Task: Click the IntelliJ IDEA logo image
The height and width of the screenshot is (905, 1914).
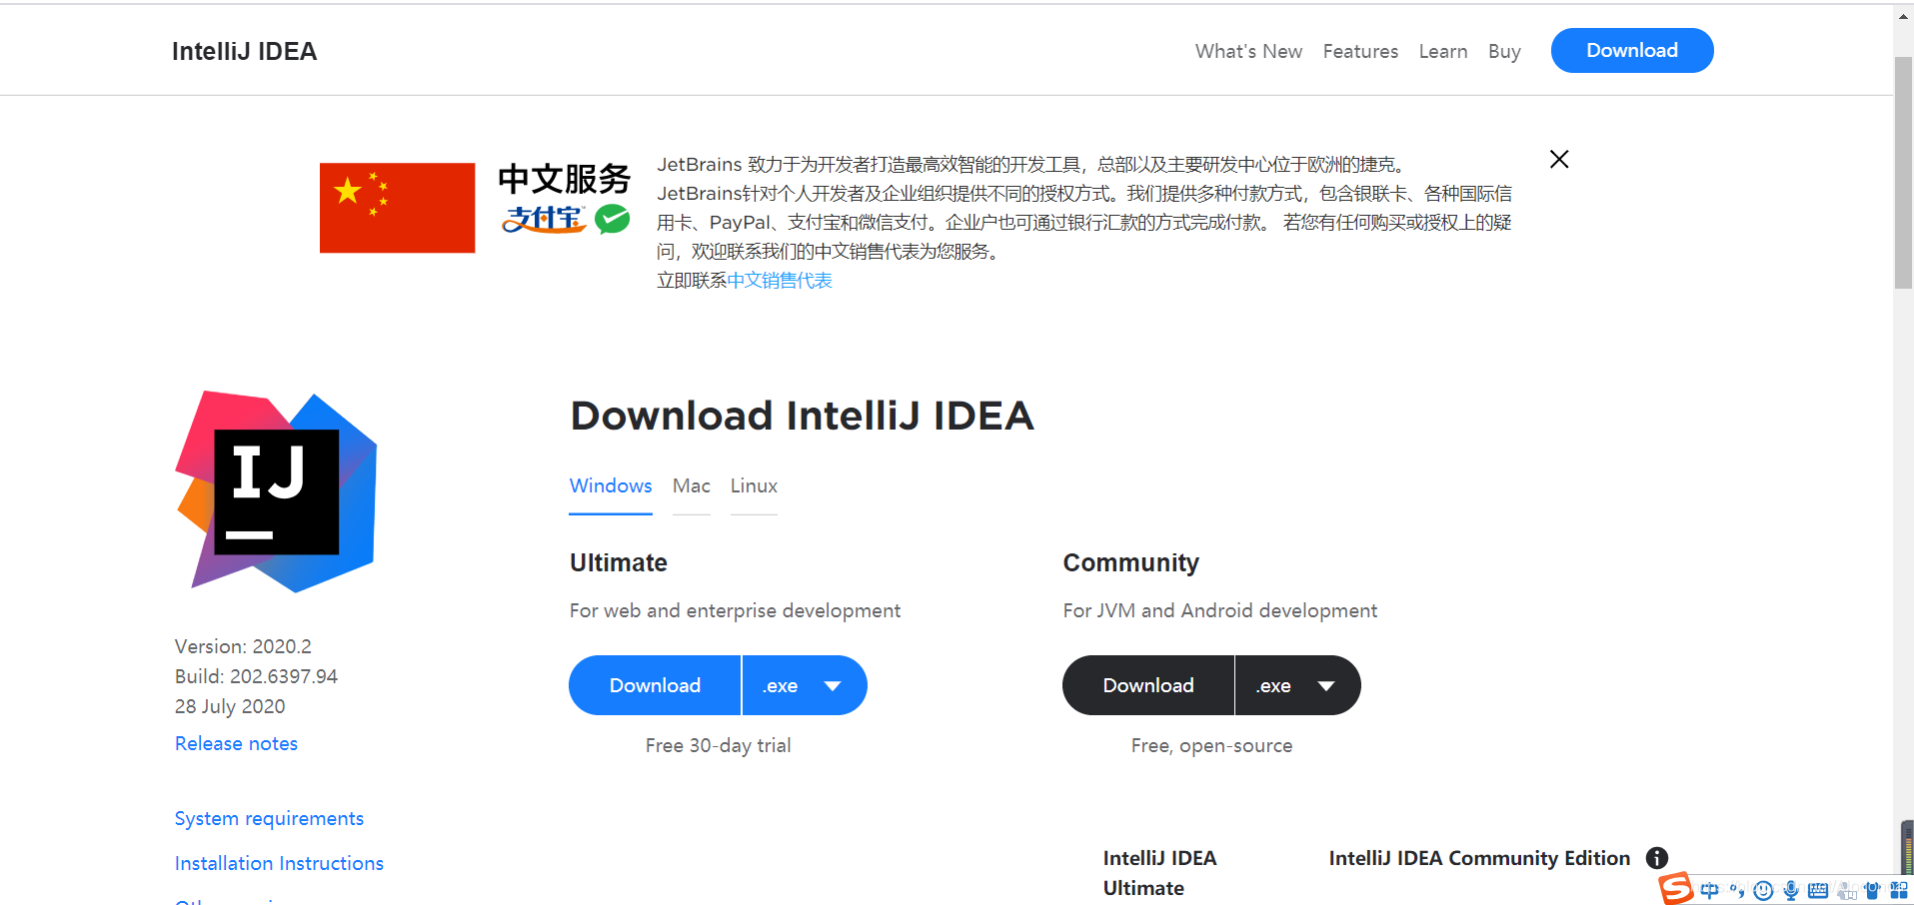Action: pyautogui.click(x=276, y=491)
